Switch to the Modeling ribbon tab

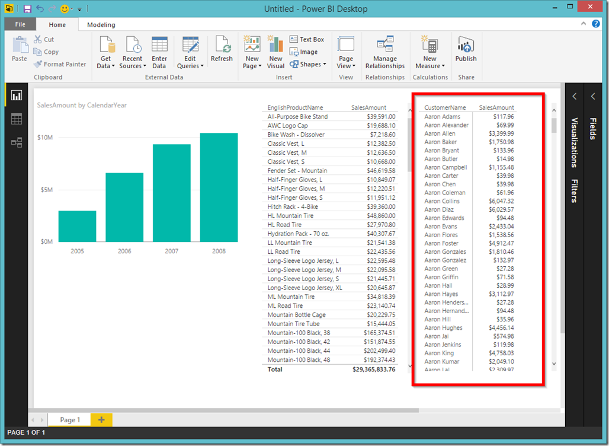click(x=101, y=24)
